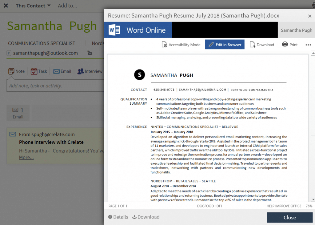Viewport: 315px width, 225px height.
Task: Click the resume file name in the preview title
Action: click(193, 15)
